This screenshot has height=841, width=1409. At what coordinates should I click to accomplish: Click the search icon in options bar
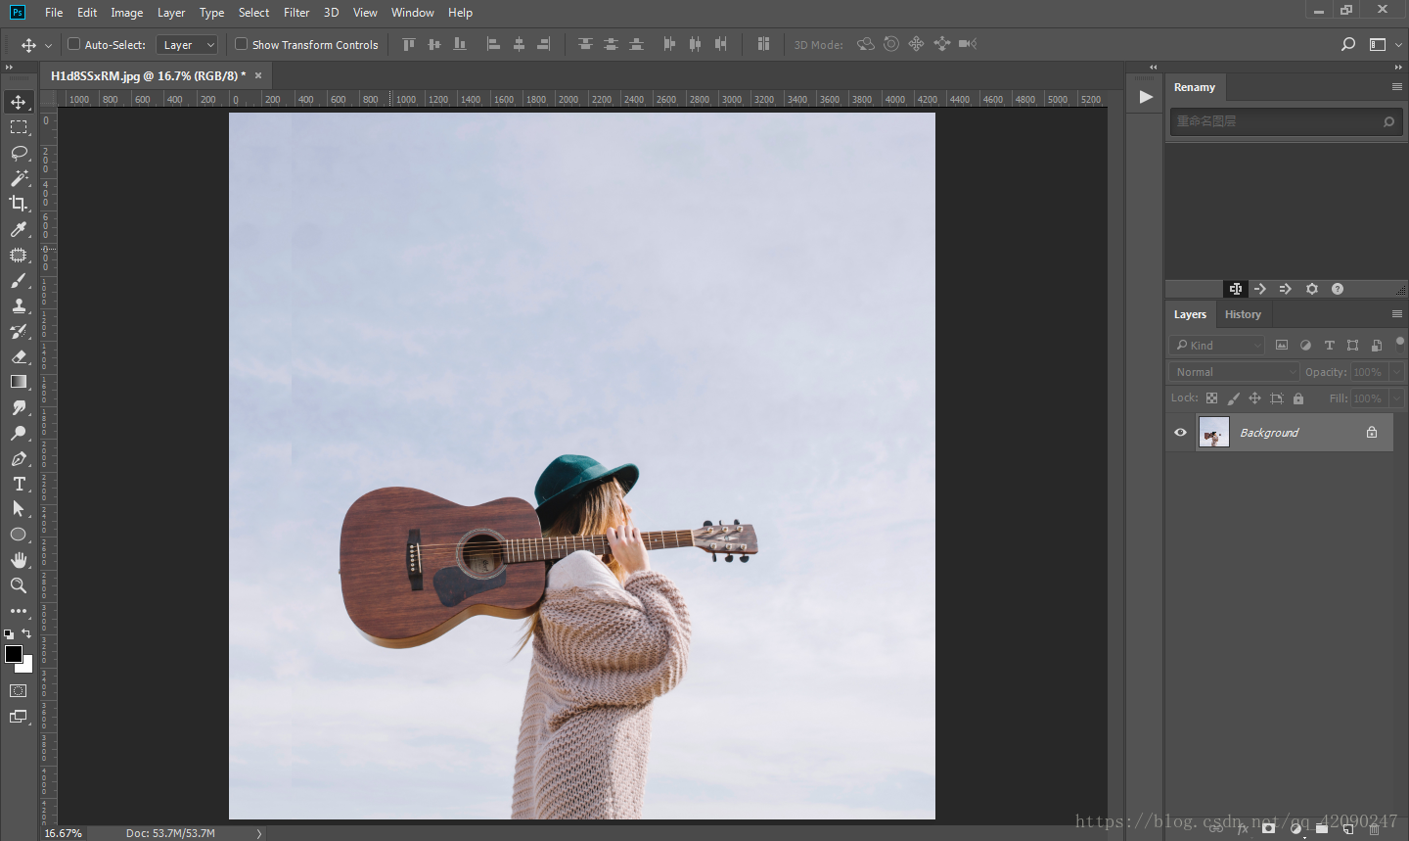1348,44
